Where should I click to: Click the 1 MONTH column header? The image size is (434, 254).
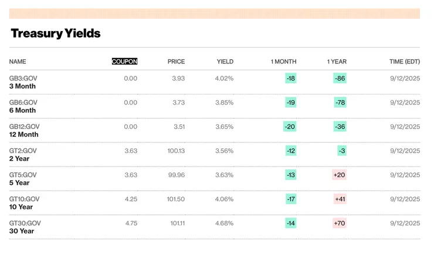283,62
